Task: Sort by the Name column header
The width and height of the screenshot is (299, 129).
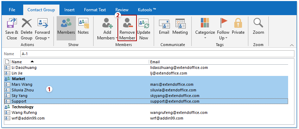Action: [x=80, y=62]
